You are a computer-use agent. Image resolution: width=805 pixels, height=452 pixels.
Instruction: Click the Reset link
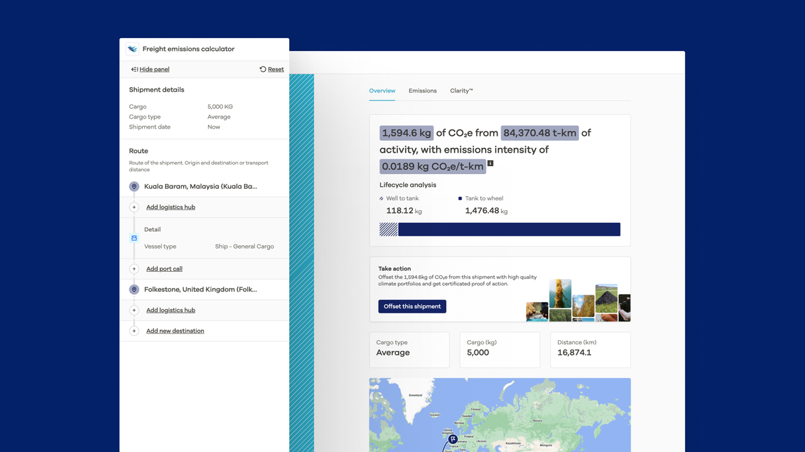click(x=275, y=69)
